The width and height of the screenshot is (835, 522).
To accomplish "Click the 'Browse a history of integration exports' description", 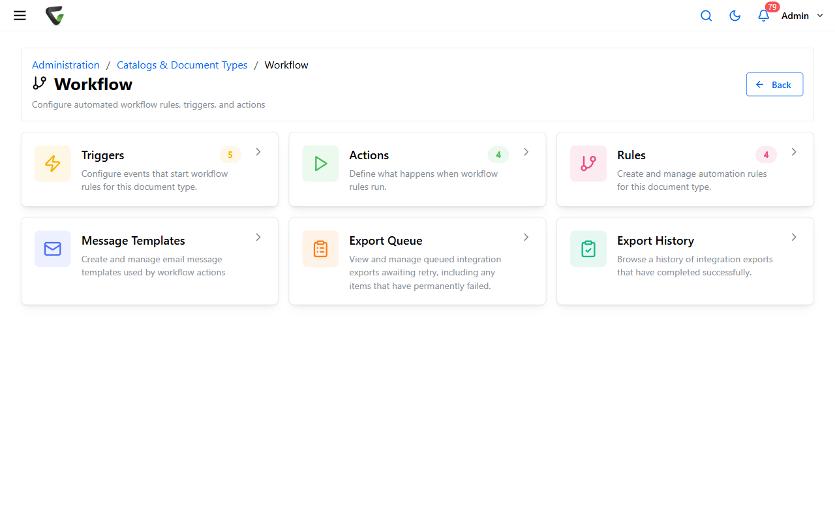I will (x=695, y=266).
